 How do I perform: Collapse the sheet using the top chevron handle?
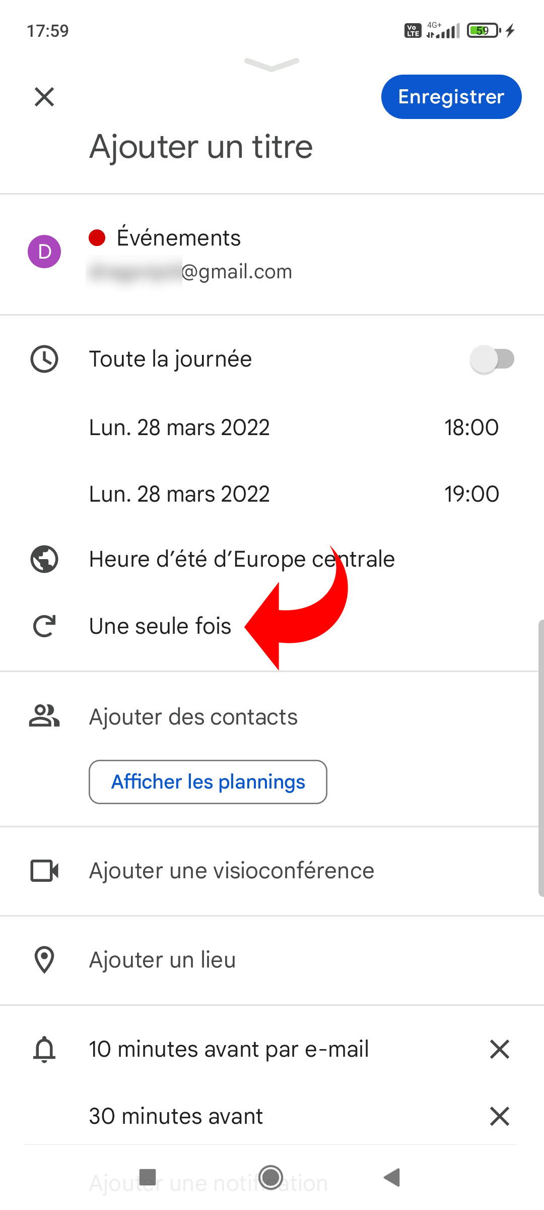[272, 64]
